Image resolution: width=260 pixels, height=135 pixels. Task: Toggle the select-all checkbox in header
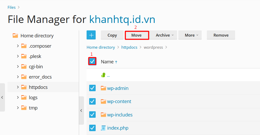(x=92, y=61)
